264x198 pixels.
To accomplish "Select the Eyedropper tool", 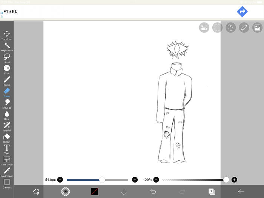I will pyautogui.click(x=7, y=172).
